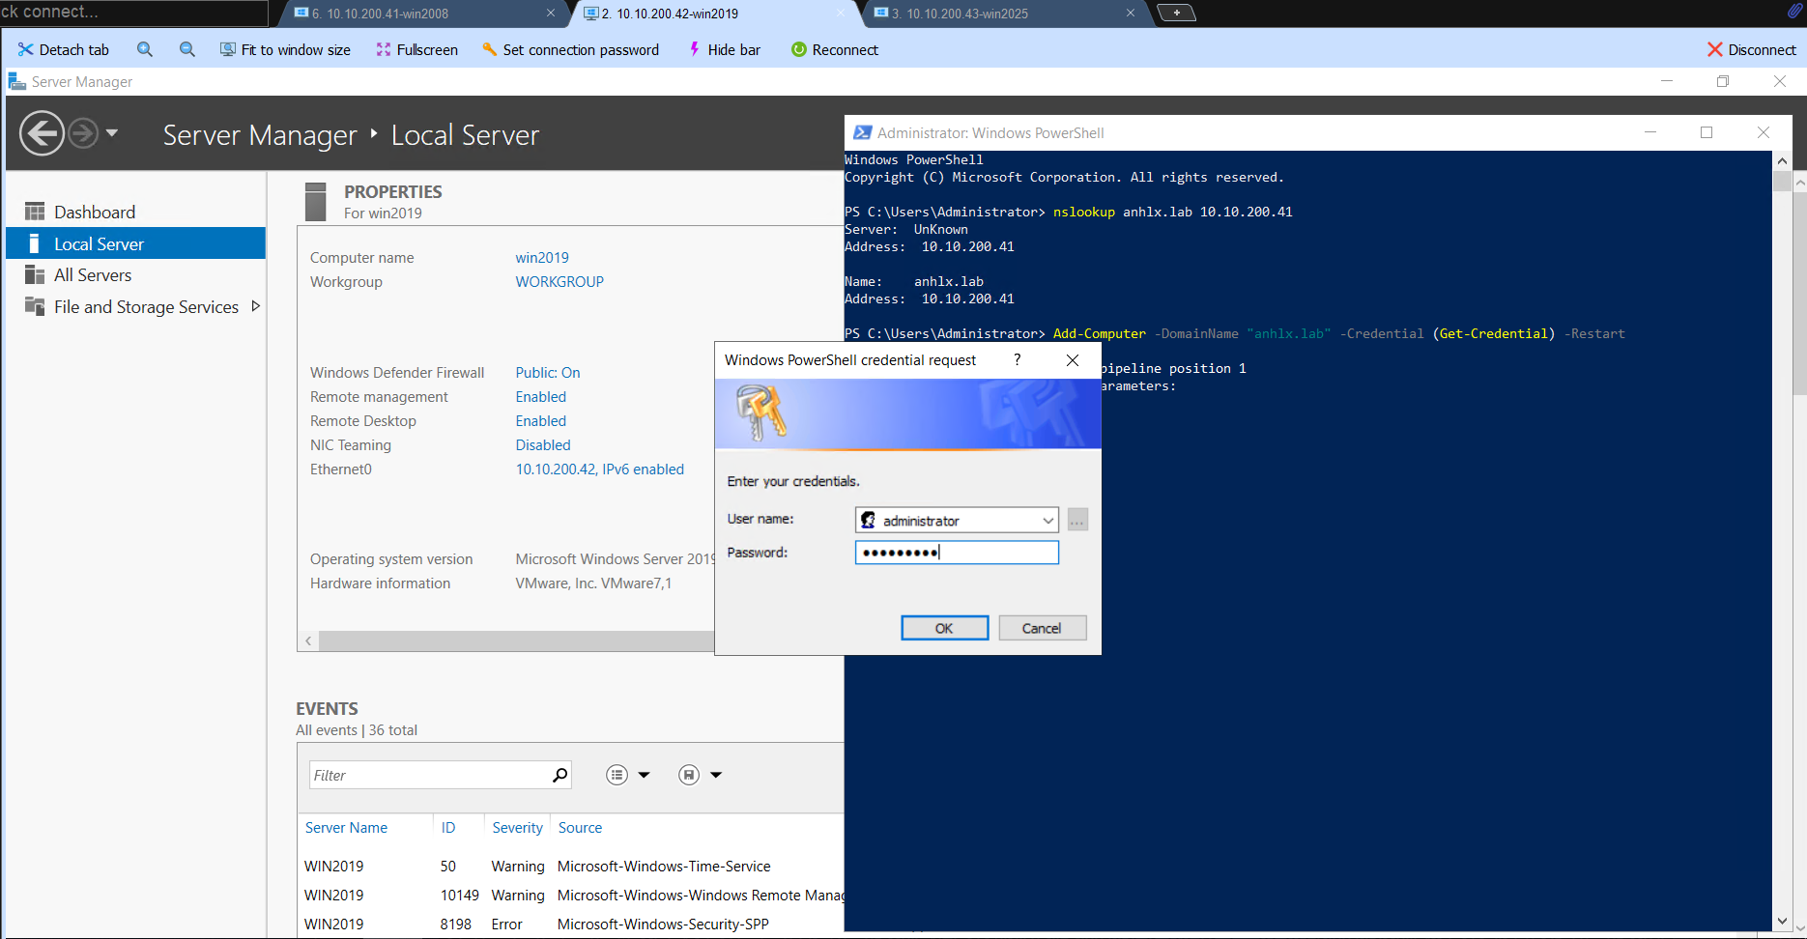The width and height of the screenshot is (1807, 939).
Task: Click PowerShell scrollbar down arrow
Action: click(x=1782, y=922)
